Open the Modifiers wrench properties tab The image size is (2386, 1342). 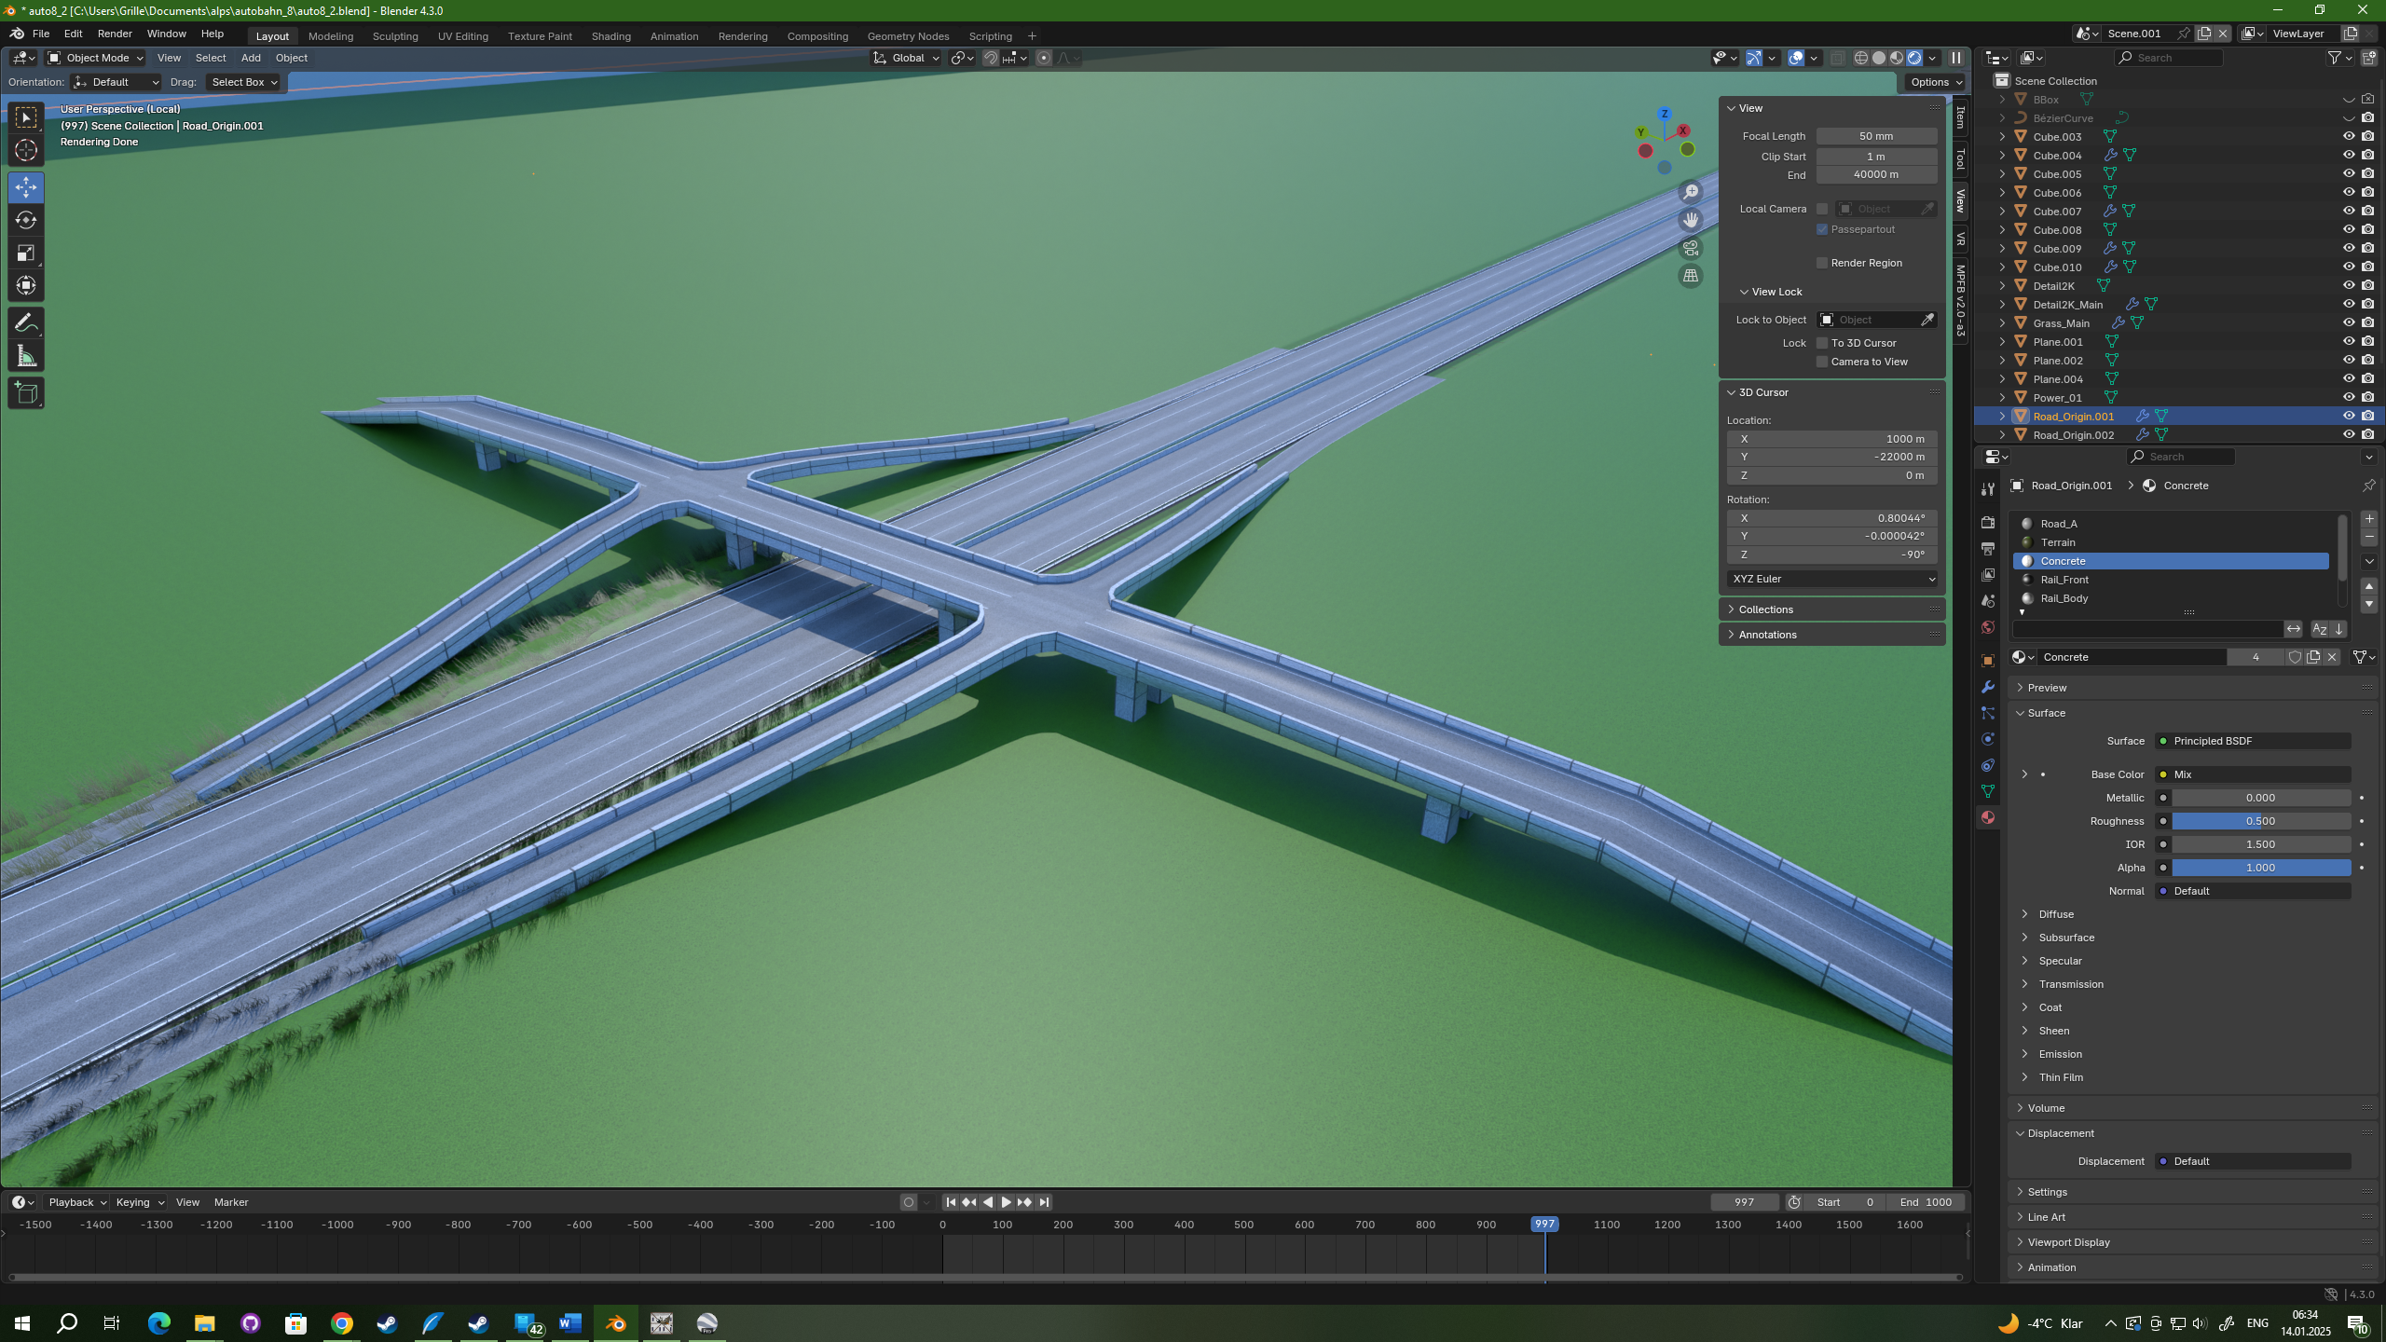click(x=1988, y=687)
